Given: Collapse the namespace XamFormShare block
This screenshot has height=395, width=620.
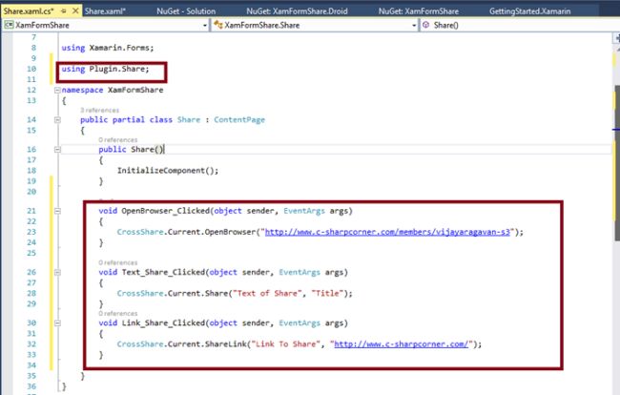Looking at the screenshot, I should [57, 90].
